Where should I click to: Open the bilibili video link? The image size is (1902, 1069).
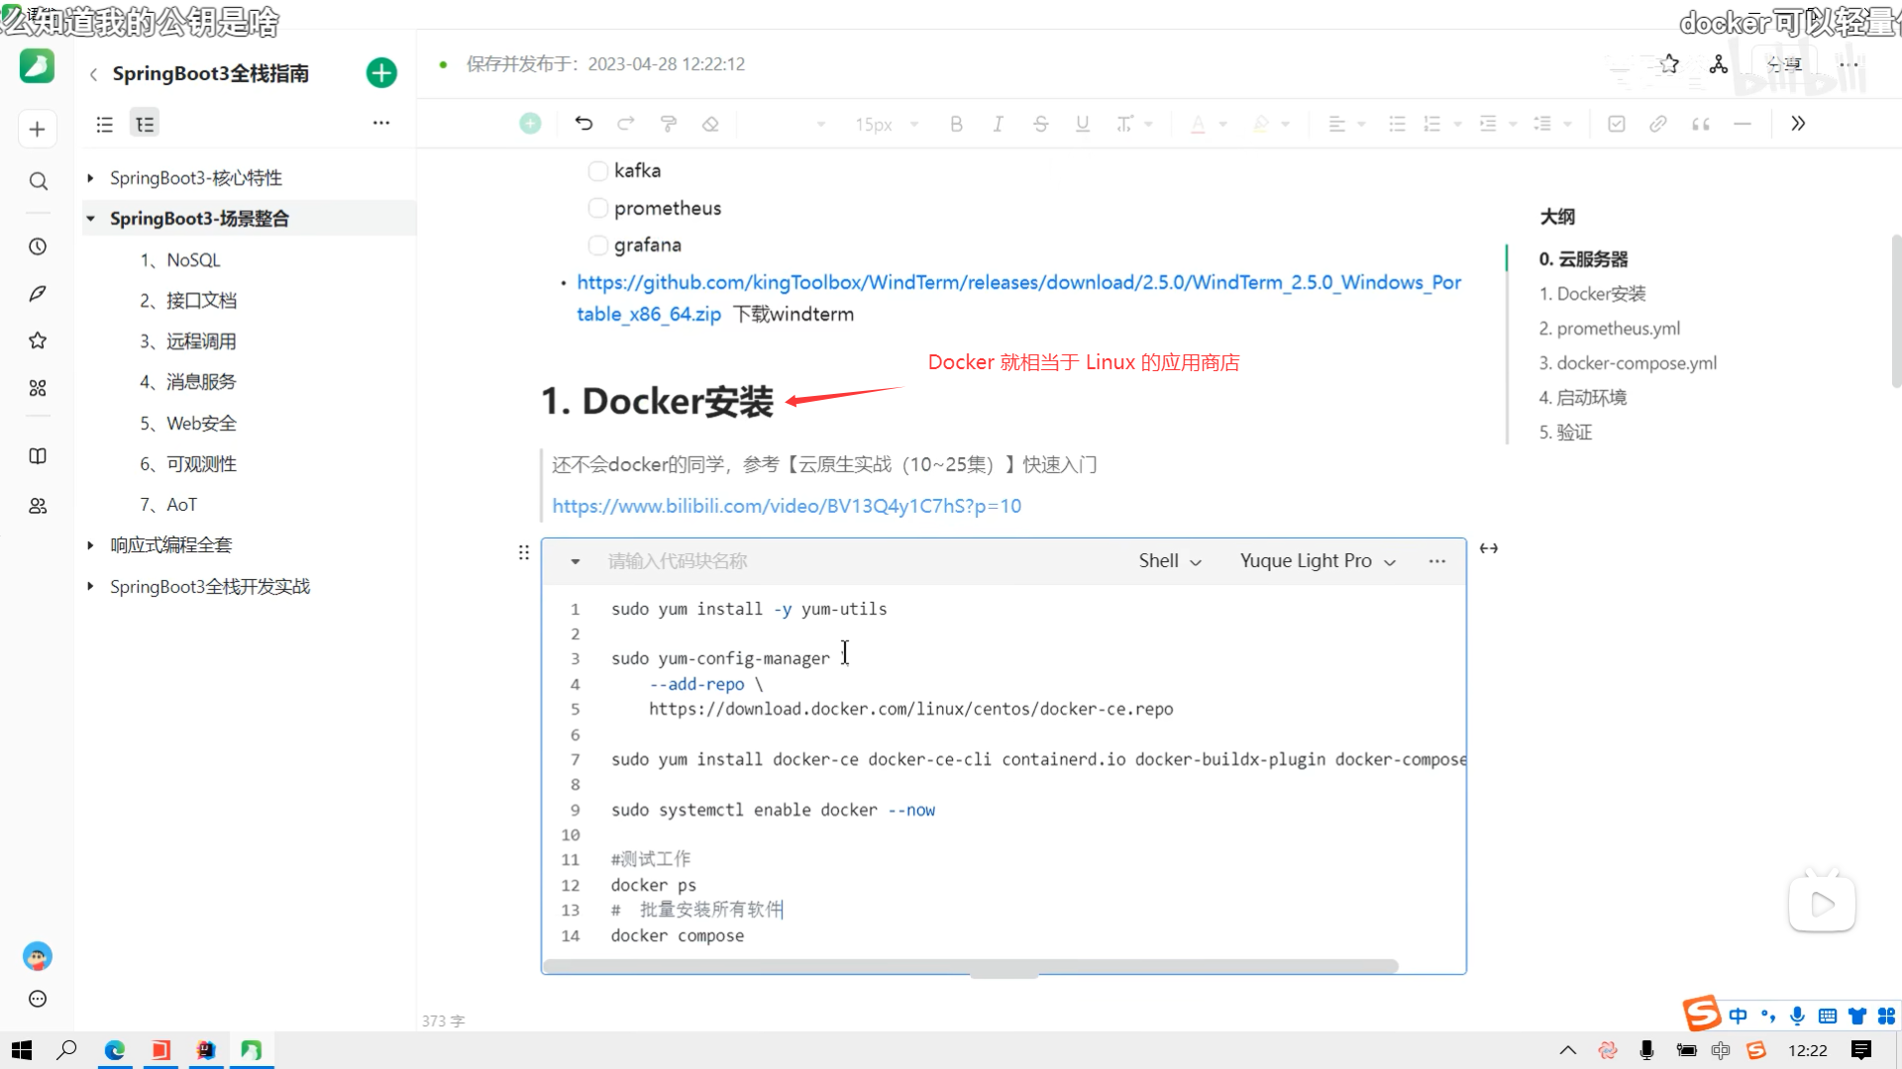(x=787, y=506)
